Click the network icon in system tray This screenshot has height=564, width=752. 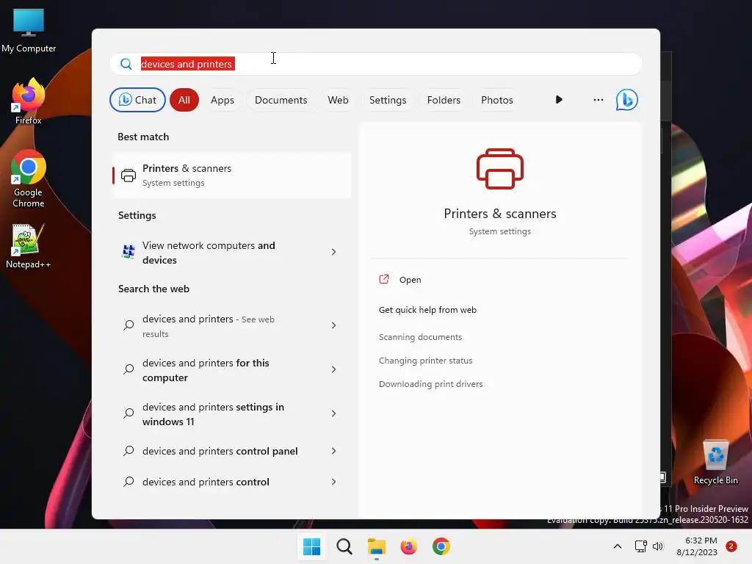(640, 546)
